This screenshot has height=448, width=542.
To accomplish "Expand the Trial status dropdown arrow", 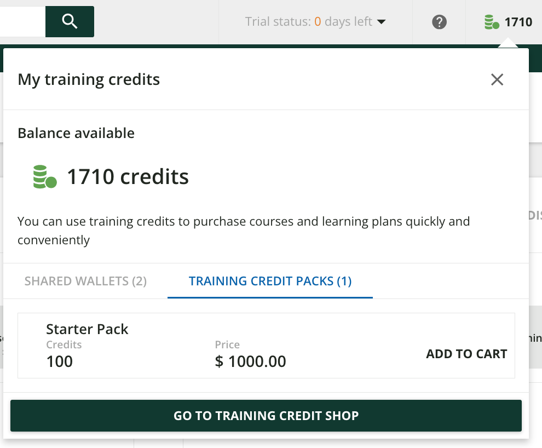I will coord(382,22).
